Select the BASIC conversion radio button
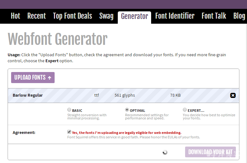The width and height of the screenshot is (247, 163). click(x=69, y=110)
